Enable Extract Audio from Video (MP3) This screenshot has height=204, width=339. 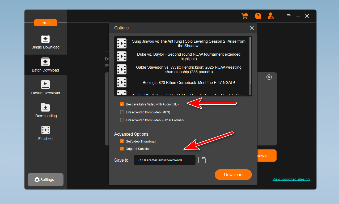click(122, 112)
